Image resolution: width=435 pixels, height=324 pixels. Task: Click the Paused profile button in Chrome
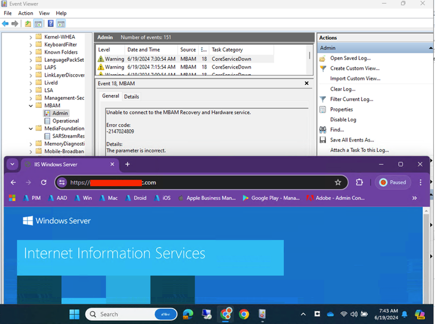pyautogui.click(x=393, y=183)
